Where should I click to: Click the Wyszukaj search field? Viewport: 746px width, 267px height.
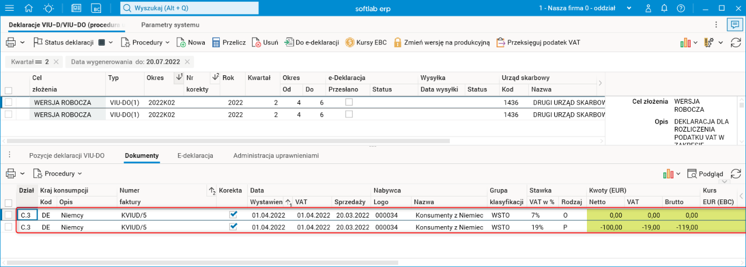click(x=189, y=8)
